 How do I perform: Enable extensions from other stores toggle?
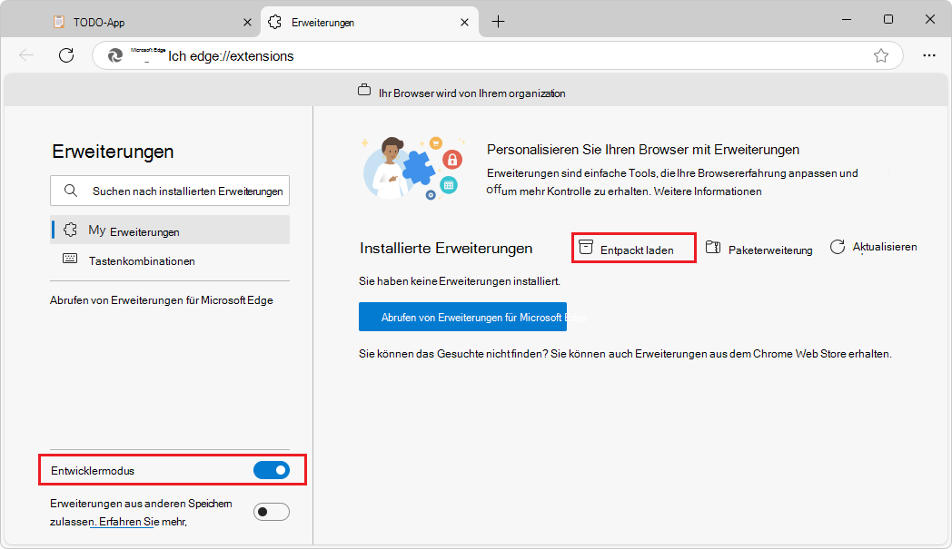point(271,511)
